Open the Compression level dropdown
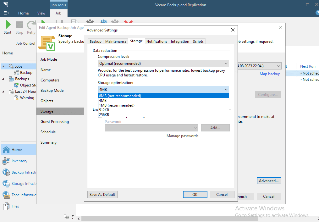 (x=163, y=64)
